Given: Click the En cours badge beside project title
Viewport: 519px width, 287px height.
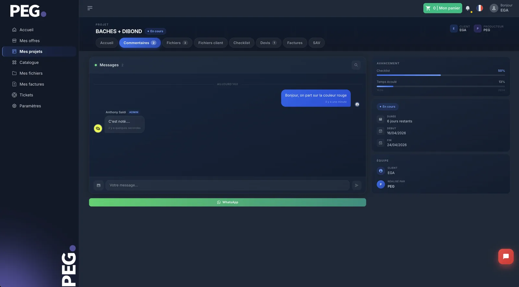Looking at the screenshot, I should point(155,31).
